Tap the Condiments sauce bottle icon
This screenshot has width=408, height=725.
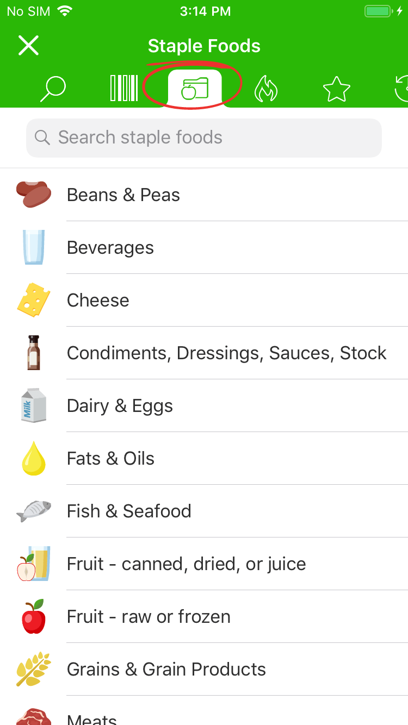(x=34, y=353)
